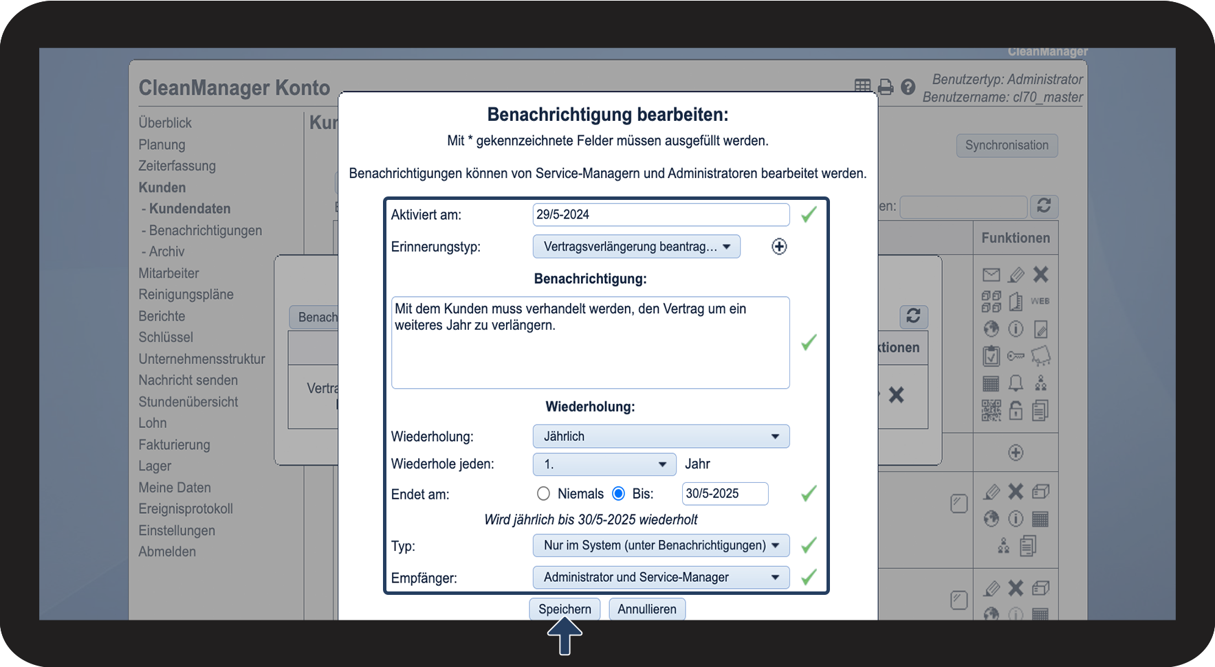Click the plus circle icon in Funktionen column

point(1016,453)
